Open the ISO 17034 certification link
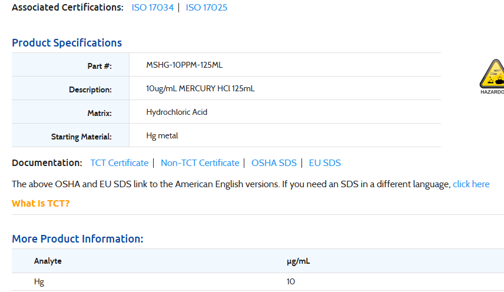The width and height of the screenshot is (504, 292). [152, 8]
